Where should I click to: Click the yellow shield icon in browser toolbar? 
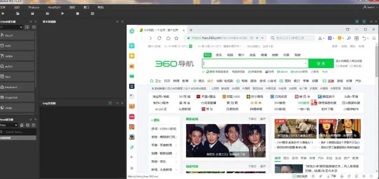pos(339,38)
